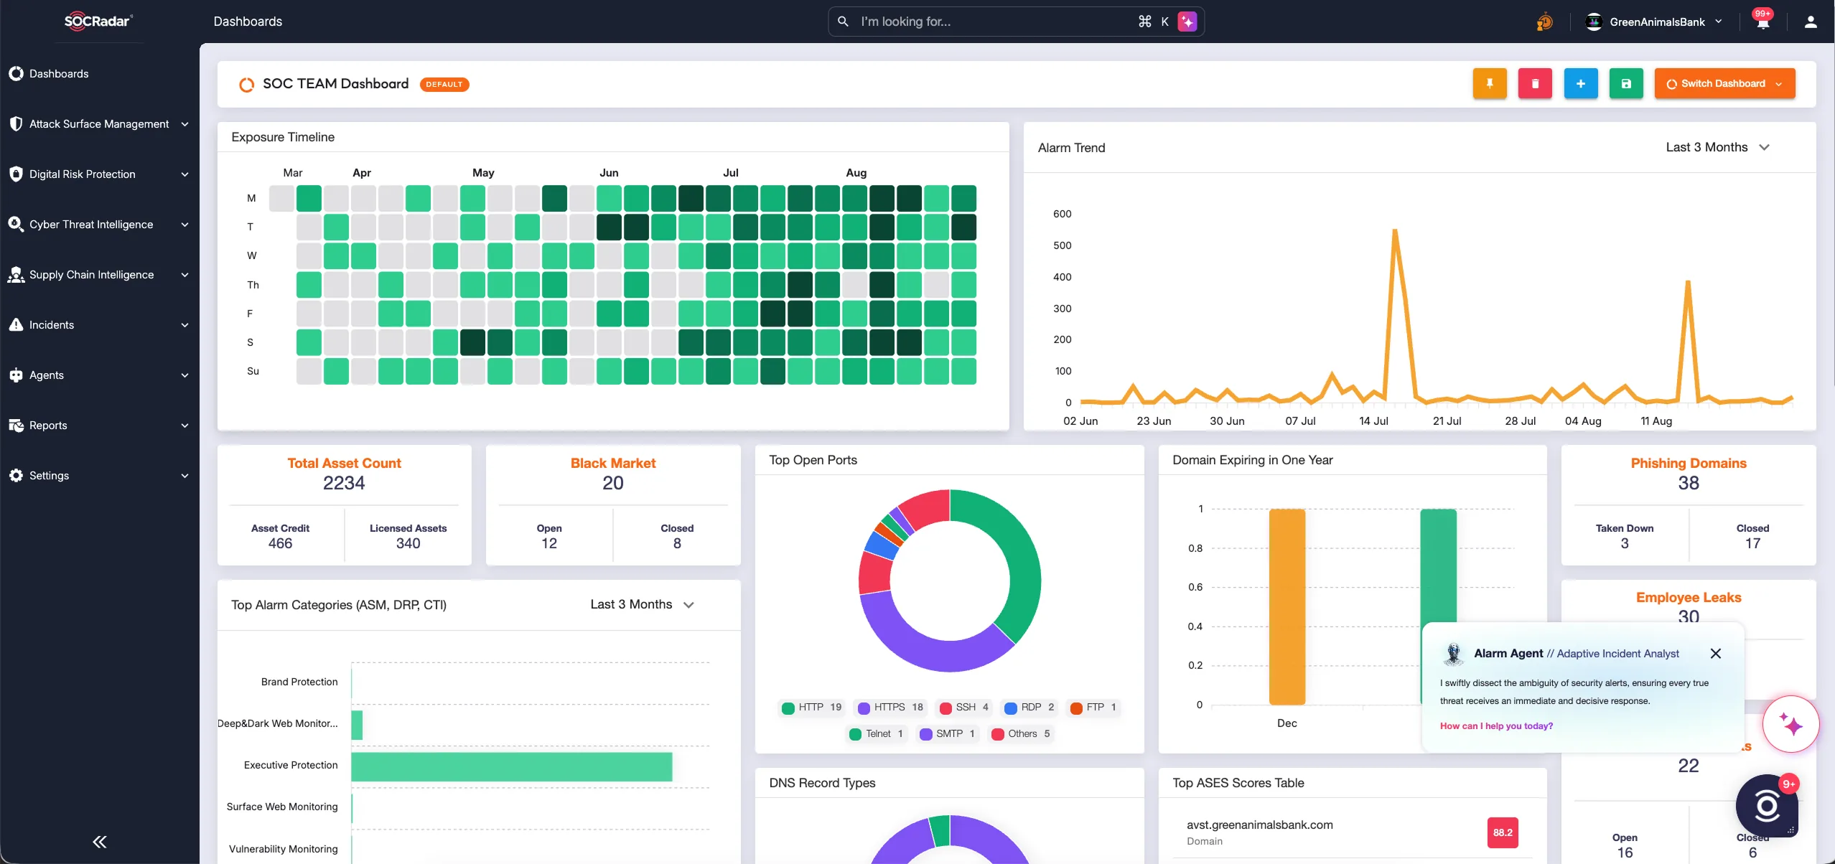Open the chat support bubble with the 9+ badge
Viewport: 1835px width, 864px height.
pos(1767,806)
